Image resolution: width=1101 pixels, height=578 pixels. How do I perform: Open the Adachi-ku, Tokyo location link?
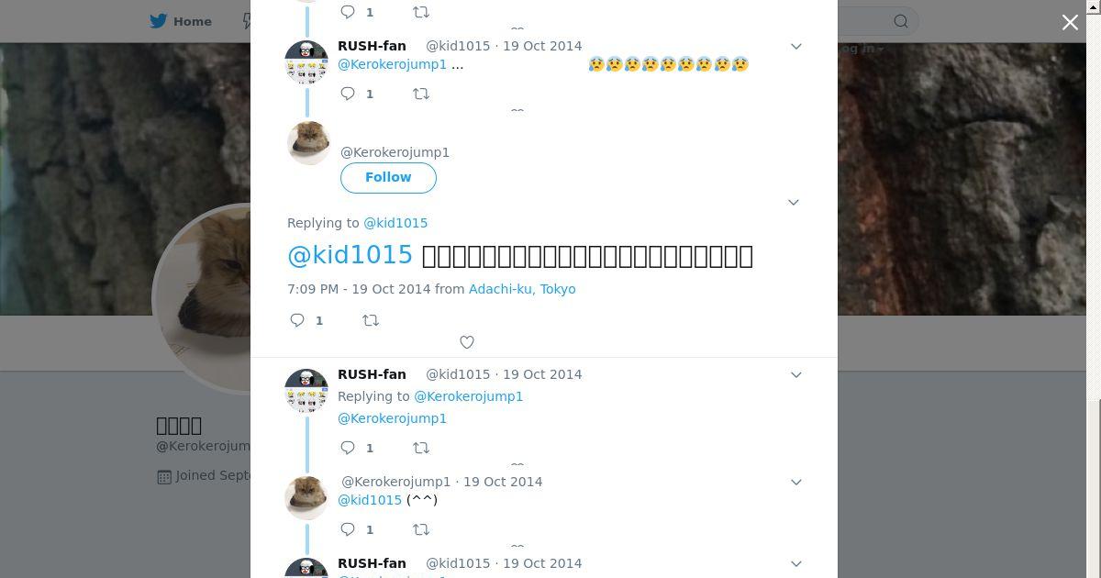(522, 289)
